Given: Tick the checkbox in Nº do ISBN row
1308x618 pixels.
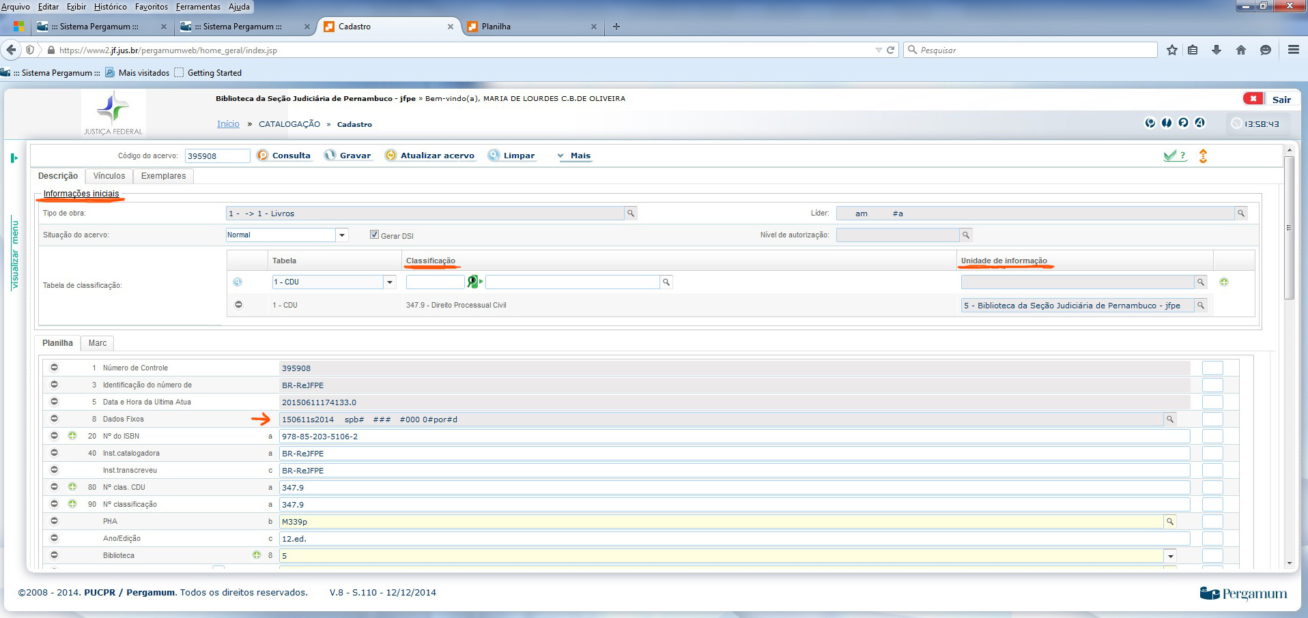Looking at the screenshot, I should point(1212,437).
